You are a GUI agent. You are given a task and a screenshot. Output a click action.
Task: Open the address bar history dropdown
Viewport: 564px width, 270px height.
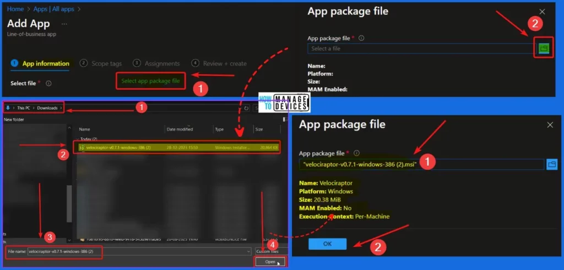coord(240,108)
